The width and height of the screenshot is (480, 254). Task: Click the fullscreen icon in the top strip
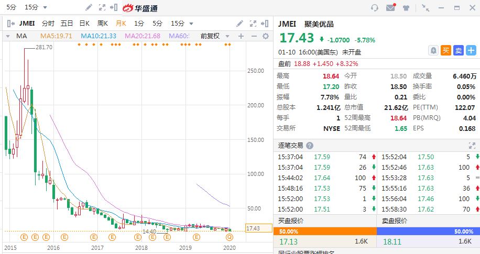pos(102,7)
